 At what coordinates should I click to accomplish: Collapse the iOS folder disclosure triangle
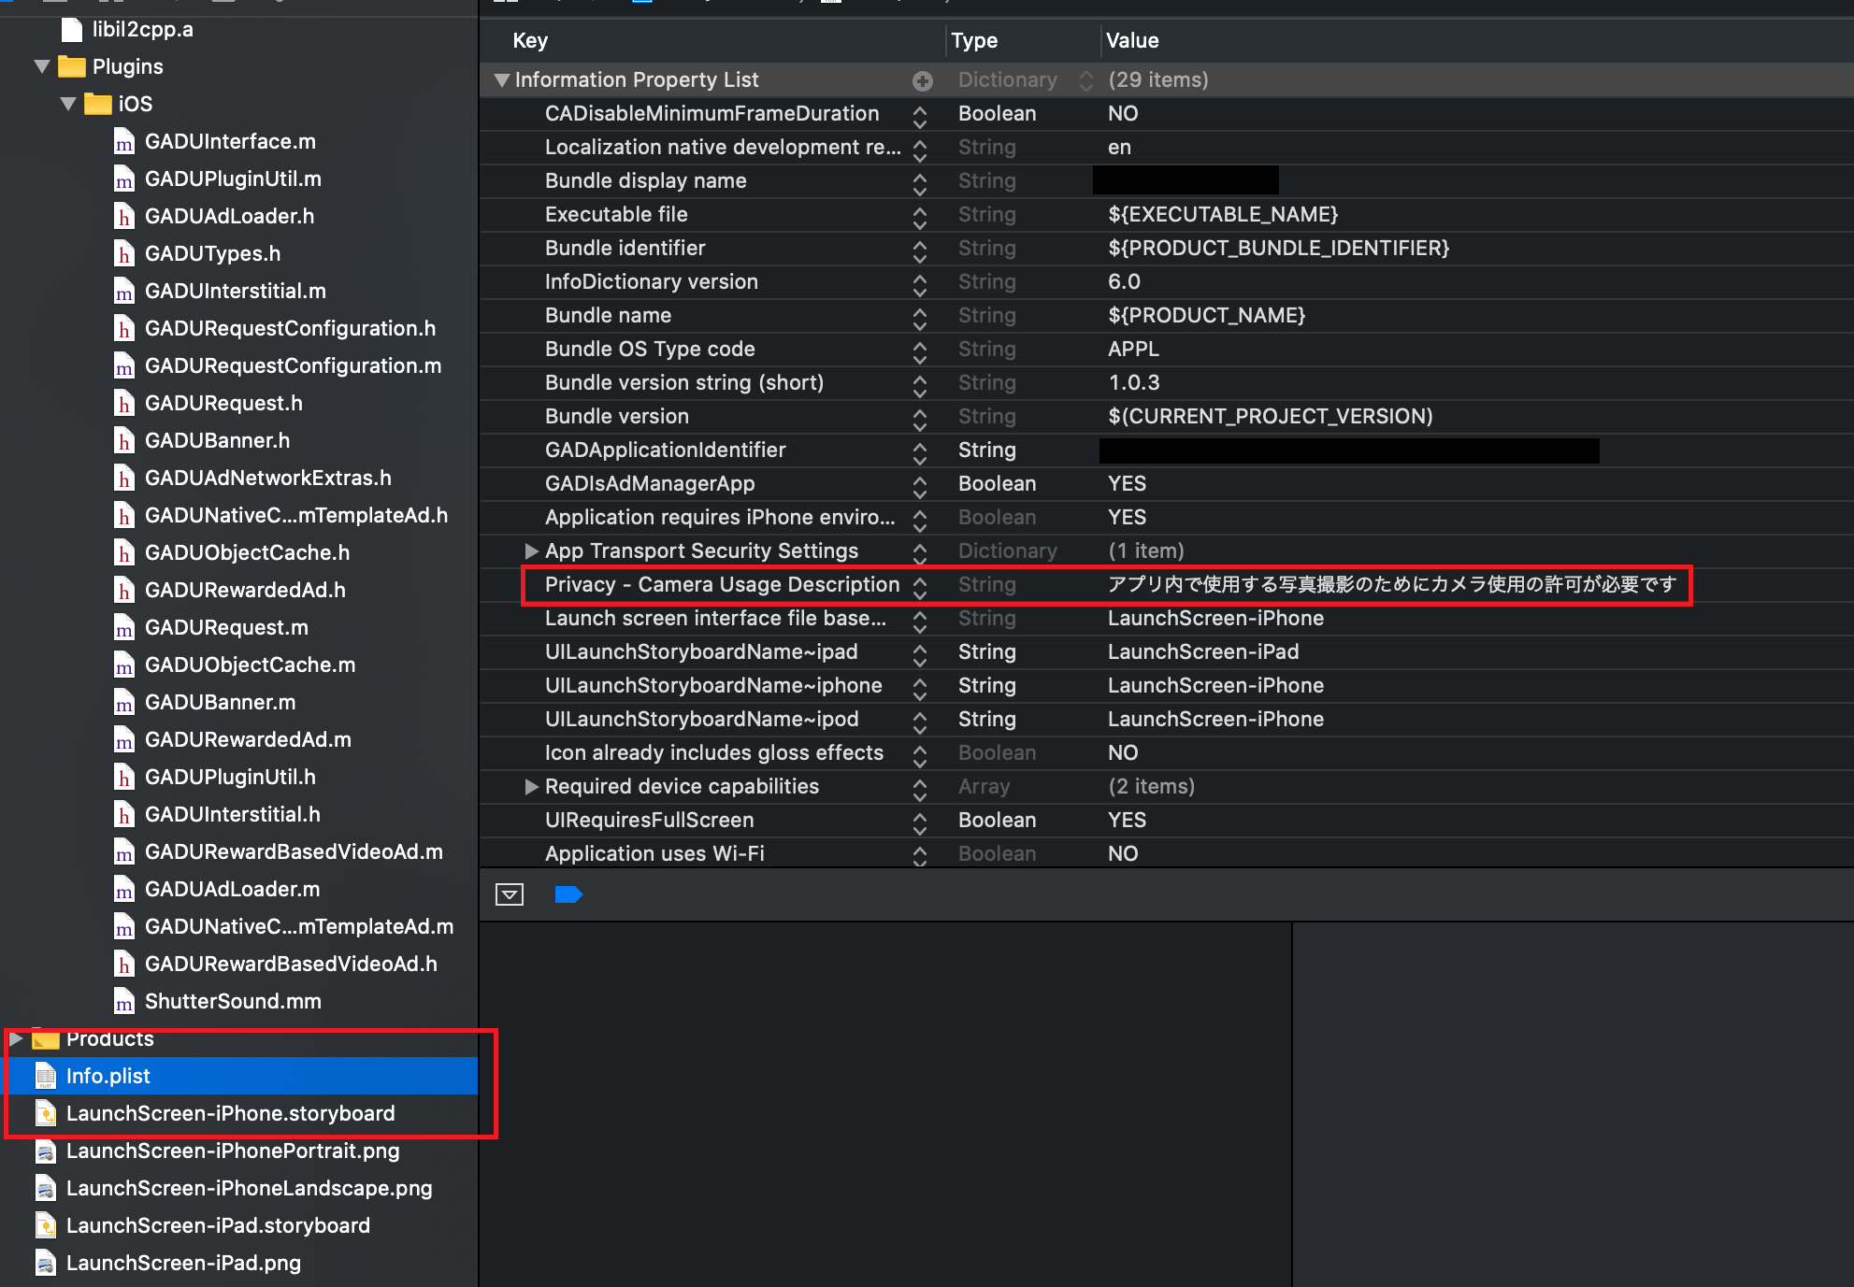pos(68,104)
